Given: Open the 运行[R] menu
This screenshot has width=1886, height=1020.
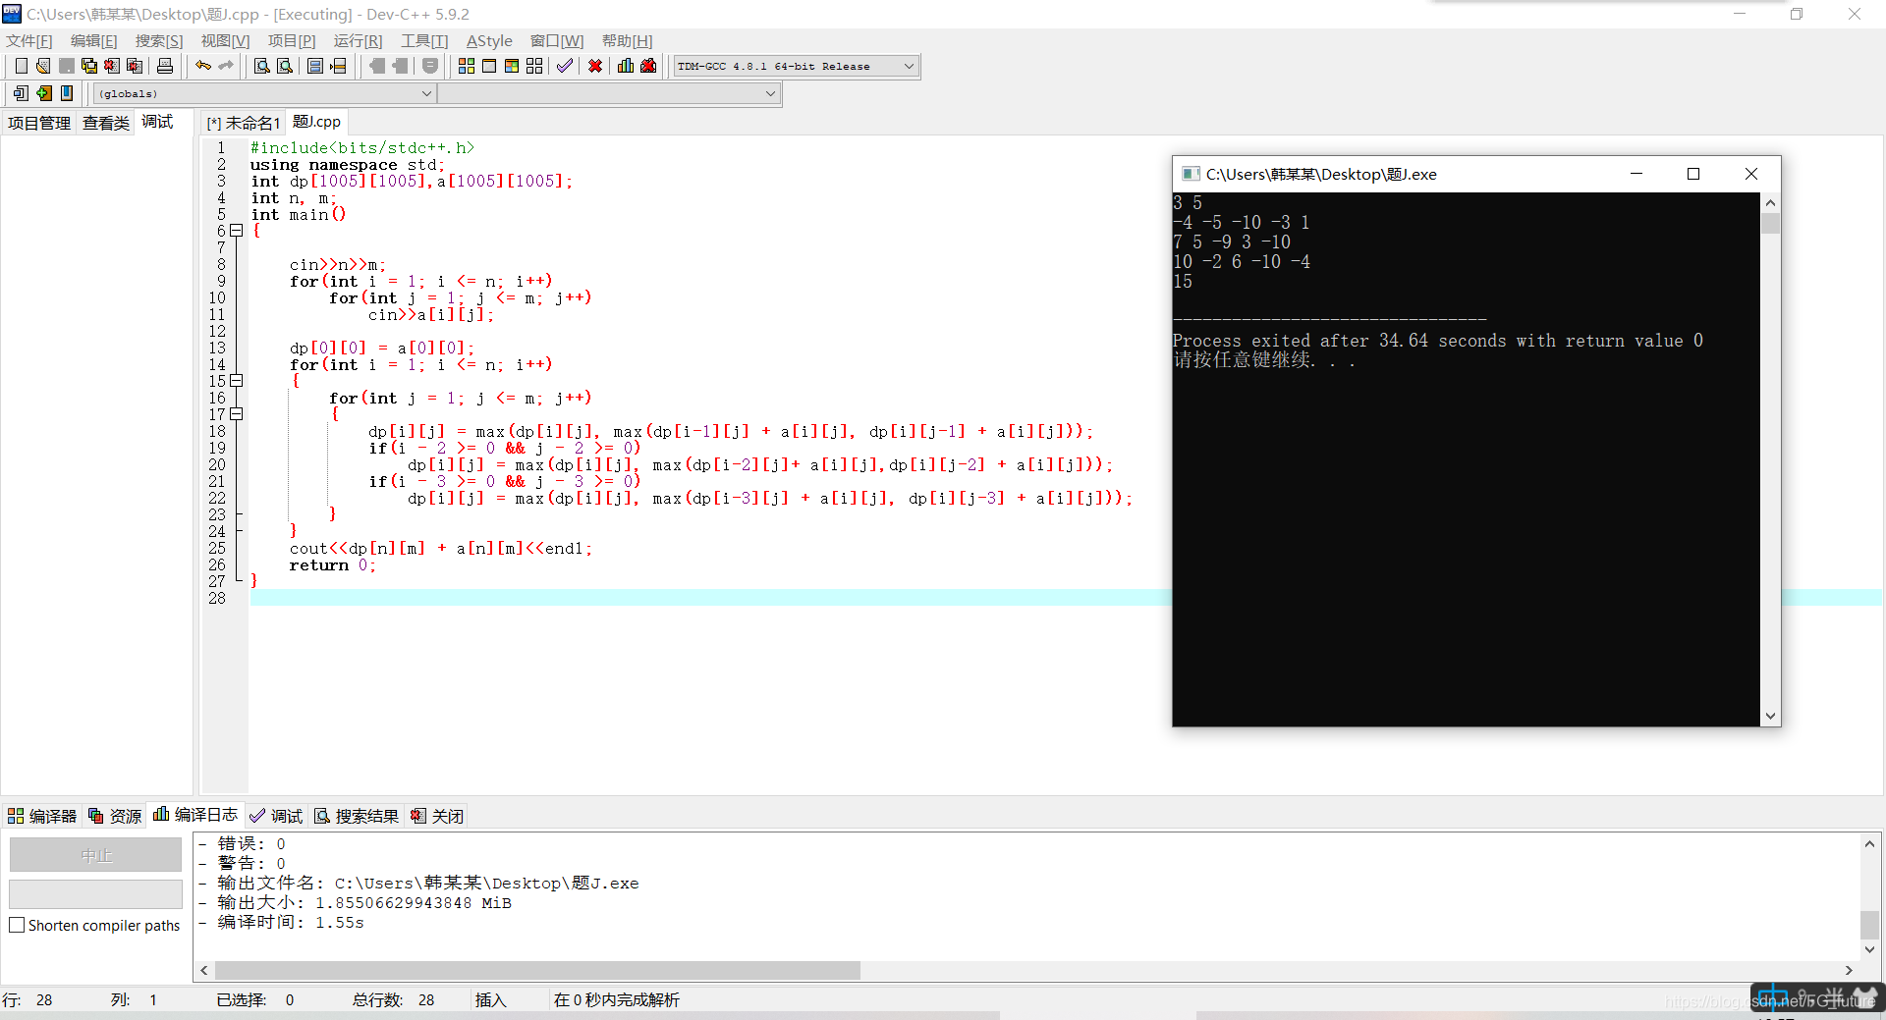Looking at the screenshot, I should tap(358, 40).
